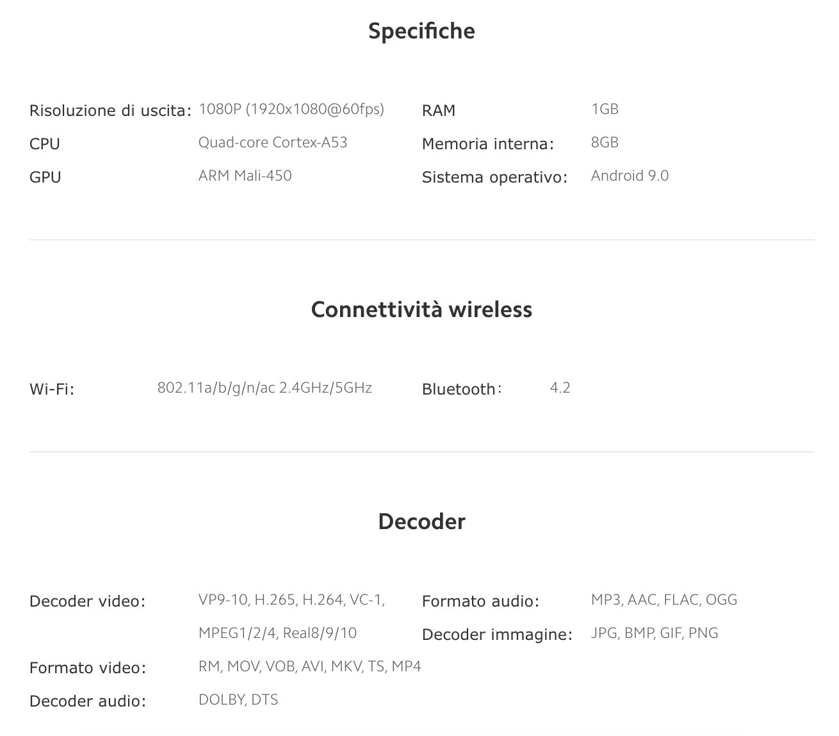
Task: Click the 8GB internal storage value
Action: pos(605,142)
